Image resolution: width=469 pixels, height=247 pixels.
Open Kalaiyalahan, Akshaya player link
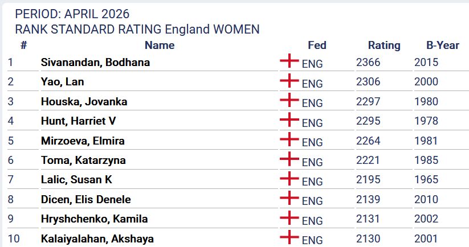[x=97, y=239]
